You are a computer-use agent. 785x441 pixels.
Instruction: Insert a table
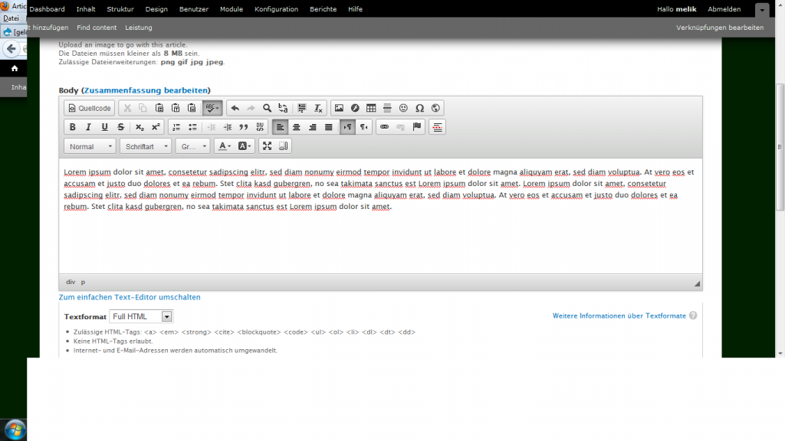click(x=371, y=109)
